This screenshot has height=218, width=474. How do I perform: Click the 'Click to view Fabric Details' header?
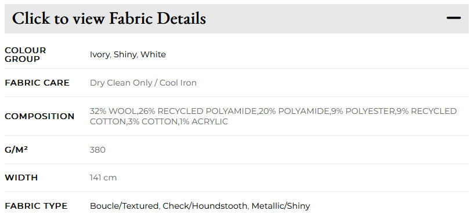pos(237,19)
